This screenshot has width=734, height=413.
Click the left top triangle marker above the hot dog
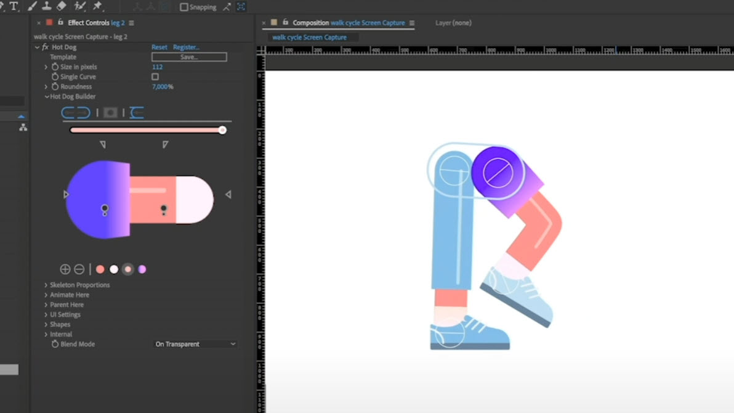(x=103, y=145)
